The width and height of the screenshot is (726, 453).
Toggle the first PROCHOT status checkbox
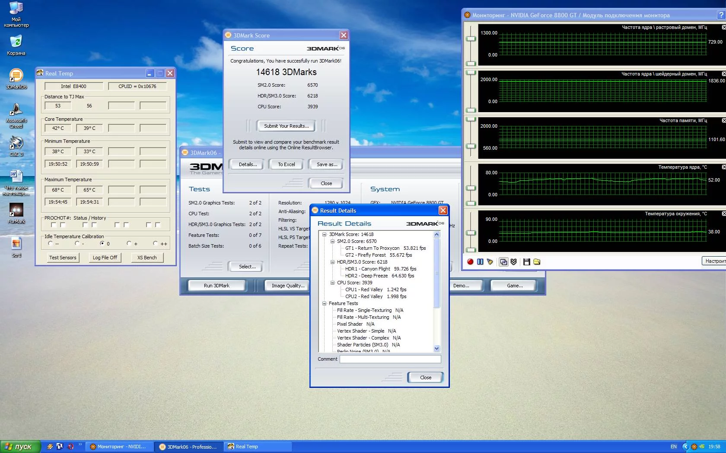54,225
